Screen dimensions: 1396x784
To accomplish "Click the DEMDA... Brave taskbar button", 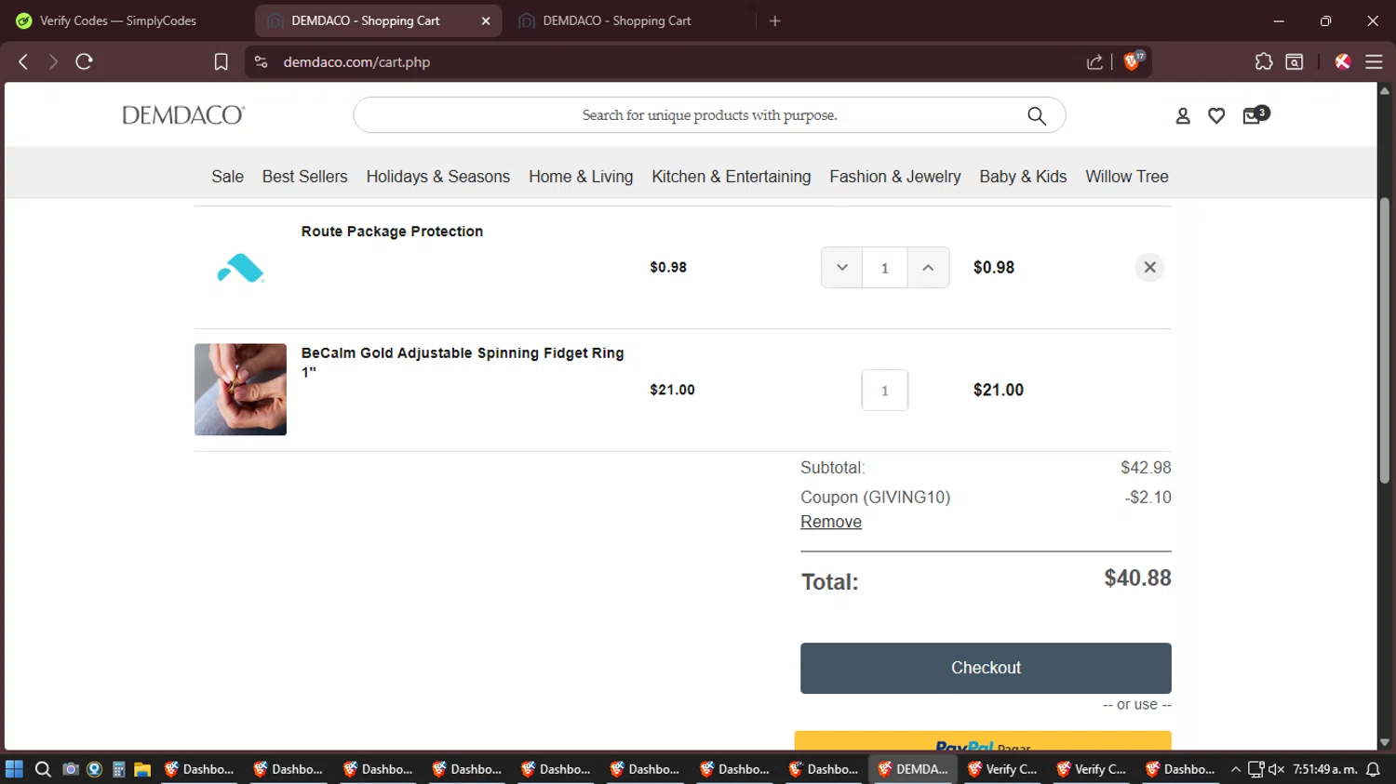I will point(913,769).
